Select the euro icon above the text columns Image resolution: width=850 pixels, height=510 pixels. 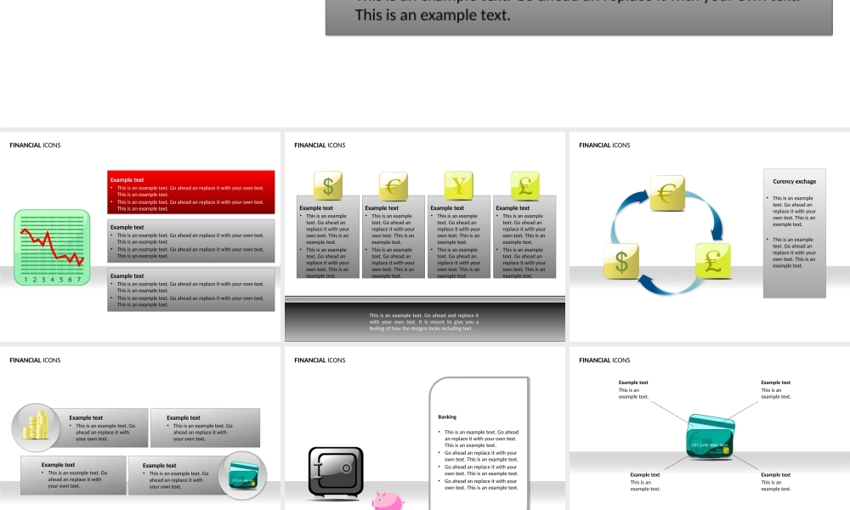coord(393,186)
